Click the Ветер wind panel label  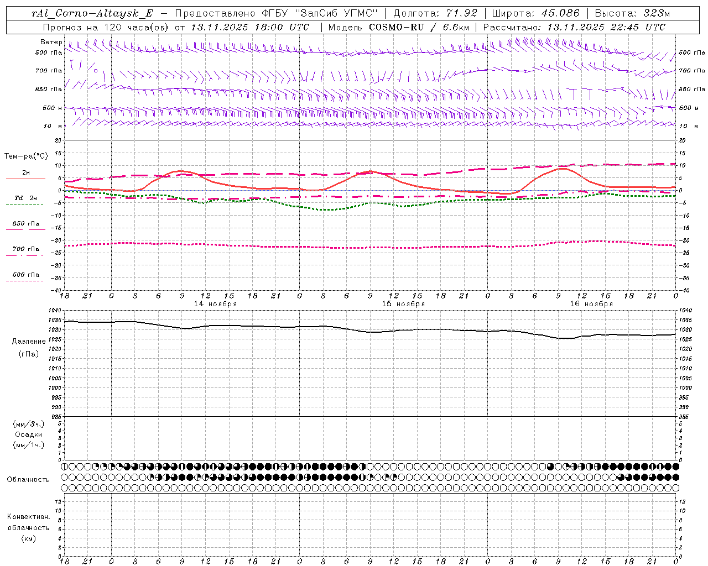click(51, 42)
